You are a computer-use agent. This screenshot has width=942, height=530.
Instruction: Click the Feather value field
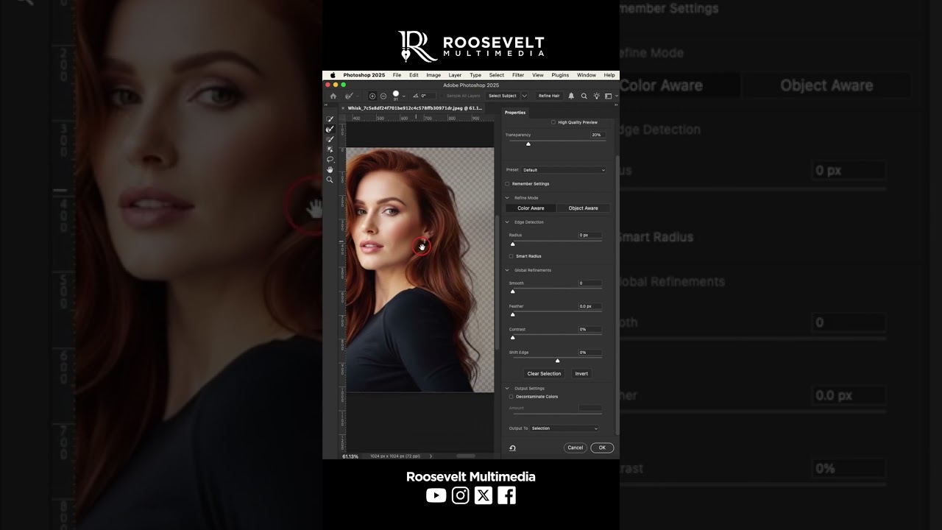pyautogui.click(x=590, y=306)
